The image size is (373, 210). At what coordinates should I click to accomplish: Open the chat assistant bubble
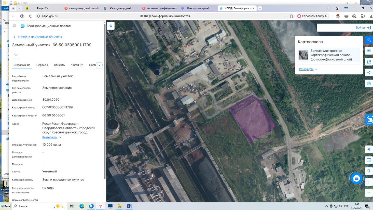pos(356,178)
